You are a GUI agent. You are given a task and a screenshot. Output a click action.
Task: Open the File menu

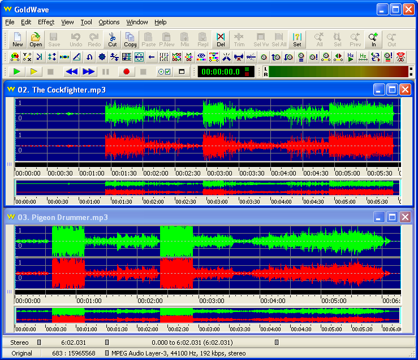click(x=10, y=22)
